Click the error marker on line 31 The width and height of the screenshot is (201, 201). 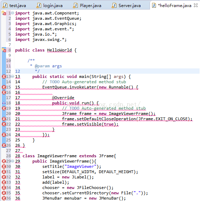4,172
